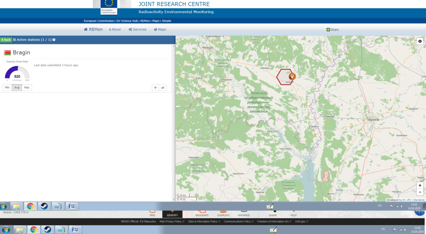The height and width of the screenshot is (234, 426).
Task: Click the Славутич town label on the map
Action: tap(329, 116)
